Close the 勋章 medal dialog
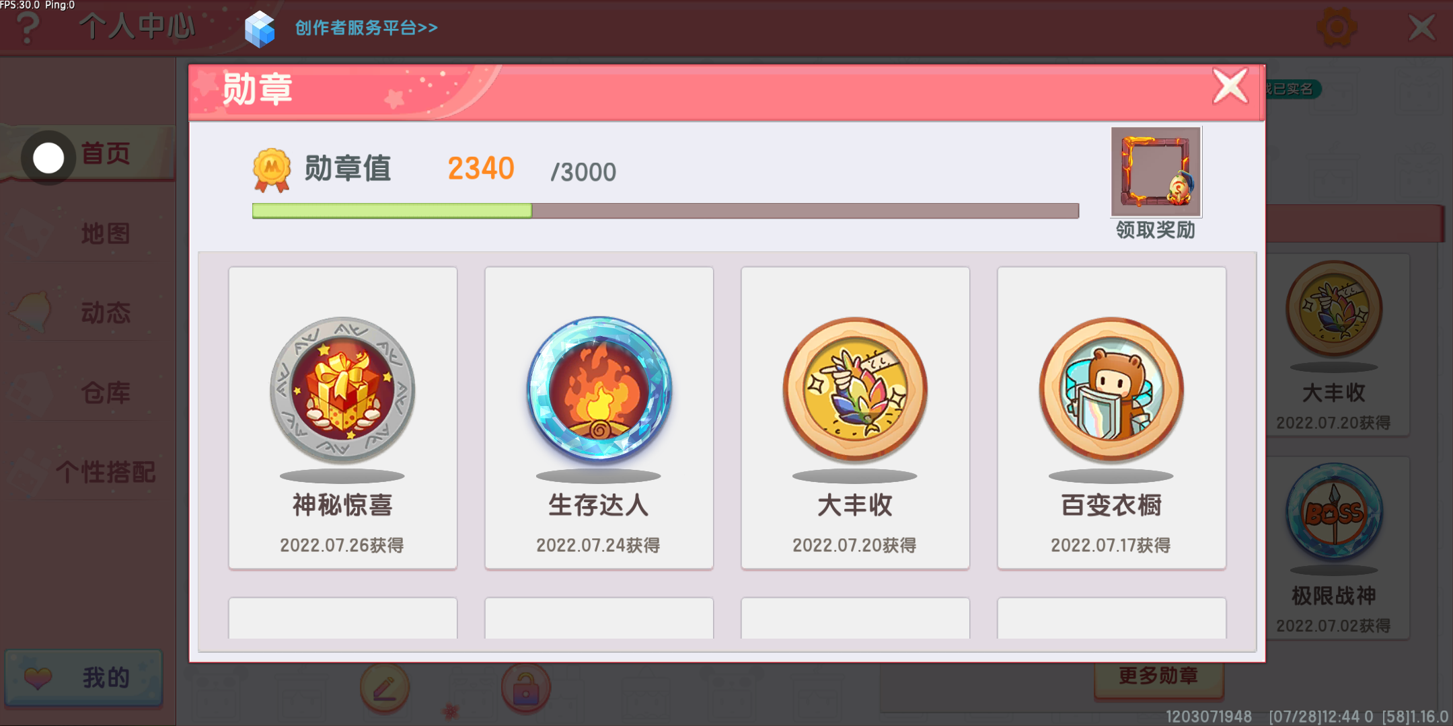Image resolution: width=1453 pixels, height=726 pixels. [1230, 87]
